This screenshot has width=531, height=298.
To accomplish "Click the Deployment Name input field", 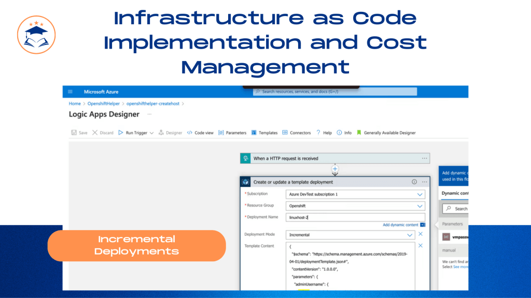I will (355, 217).
